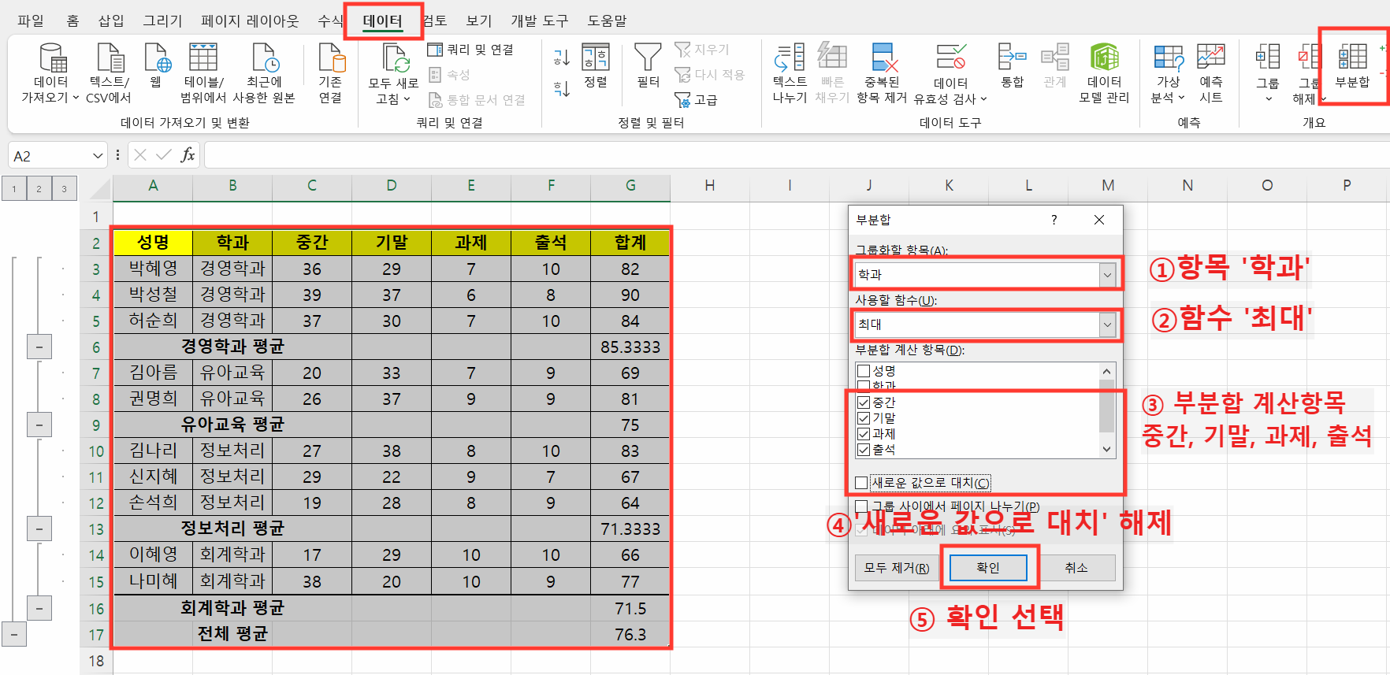Select row 18 header
The image size is (1390, 675).
(x=96, y=661)
